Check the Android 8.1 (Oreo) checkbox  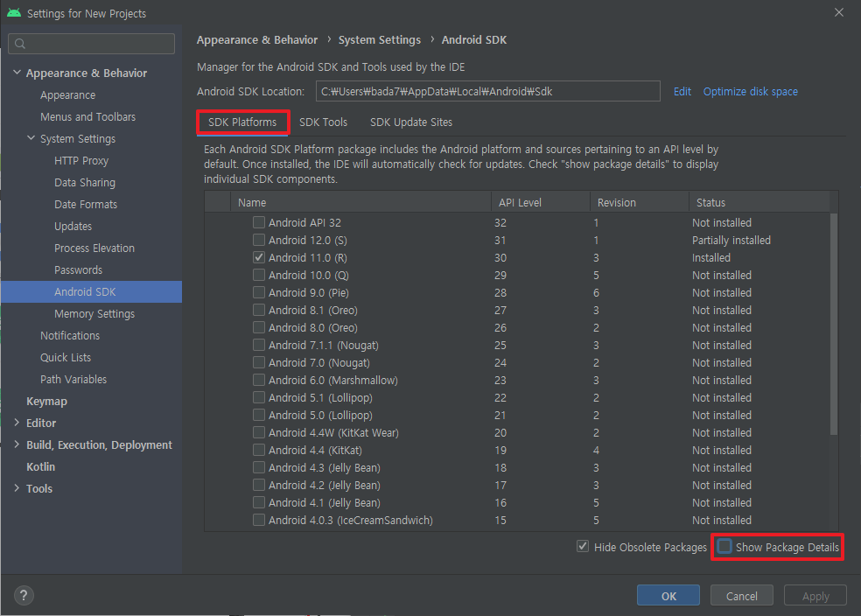[259, 311]
